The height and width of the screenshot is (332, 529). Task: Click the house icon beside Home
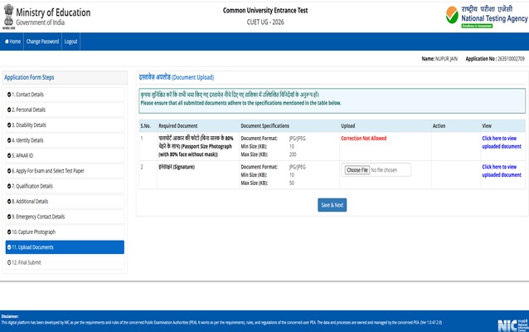click(7, 41)
